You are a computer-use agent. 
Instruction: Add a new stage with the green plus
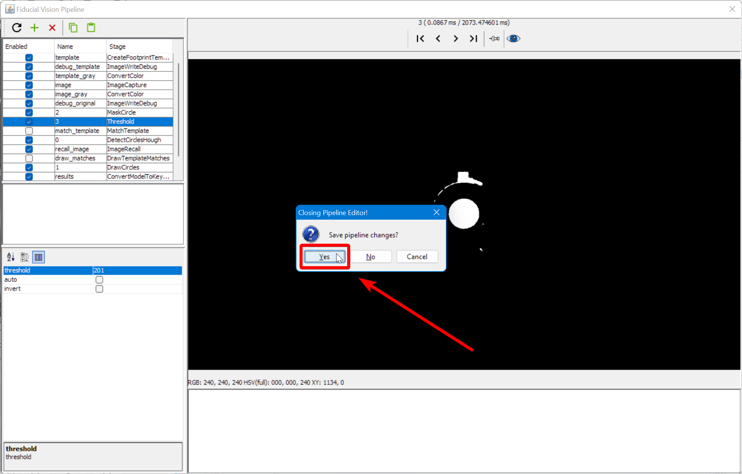coord(35,27)
